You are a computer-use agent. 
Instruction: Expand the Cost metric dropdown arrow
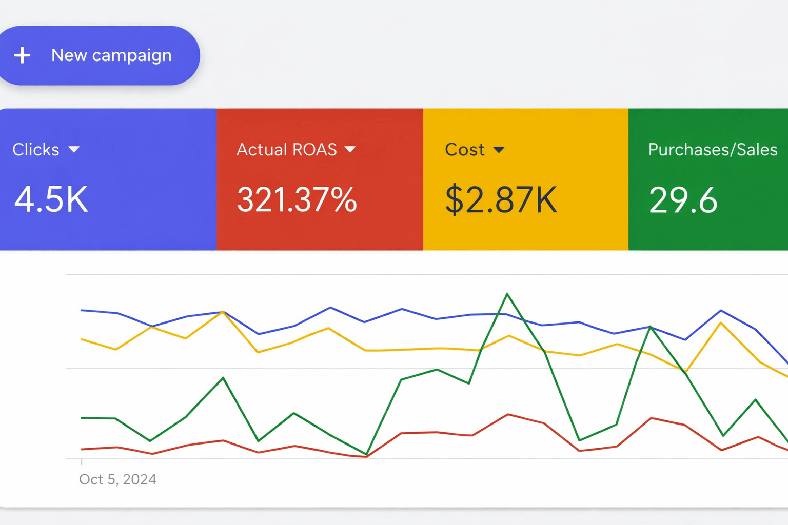pos(499,150)
